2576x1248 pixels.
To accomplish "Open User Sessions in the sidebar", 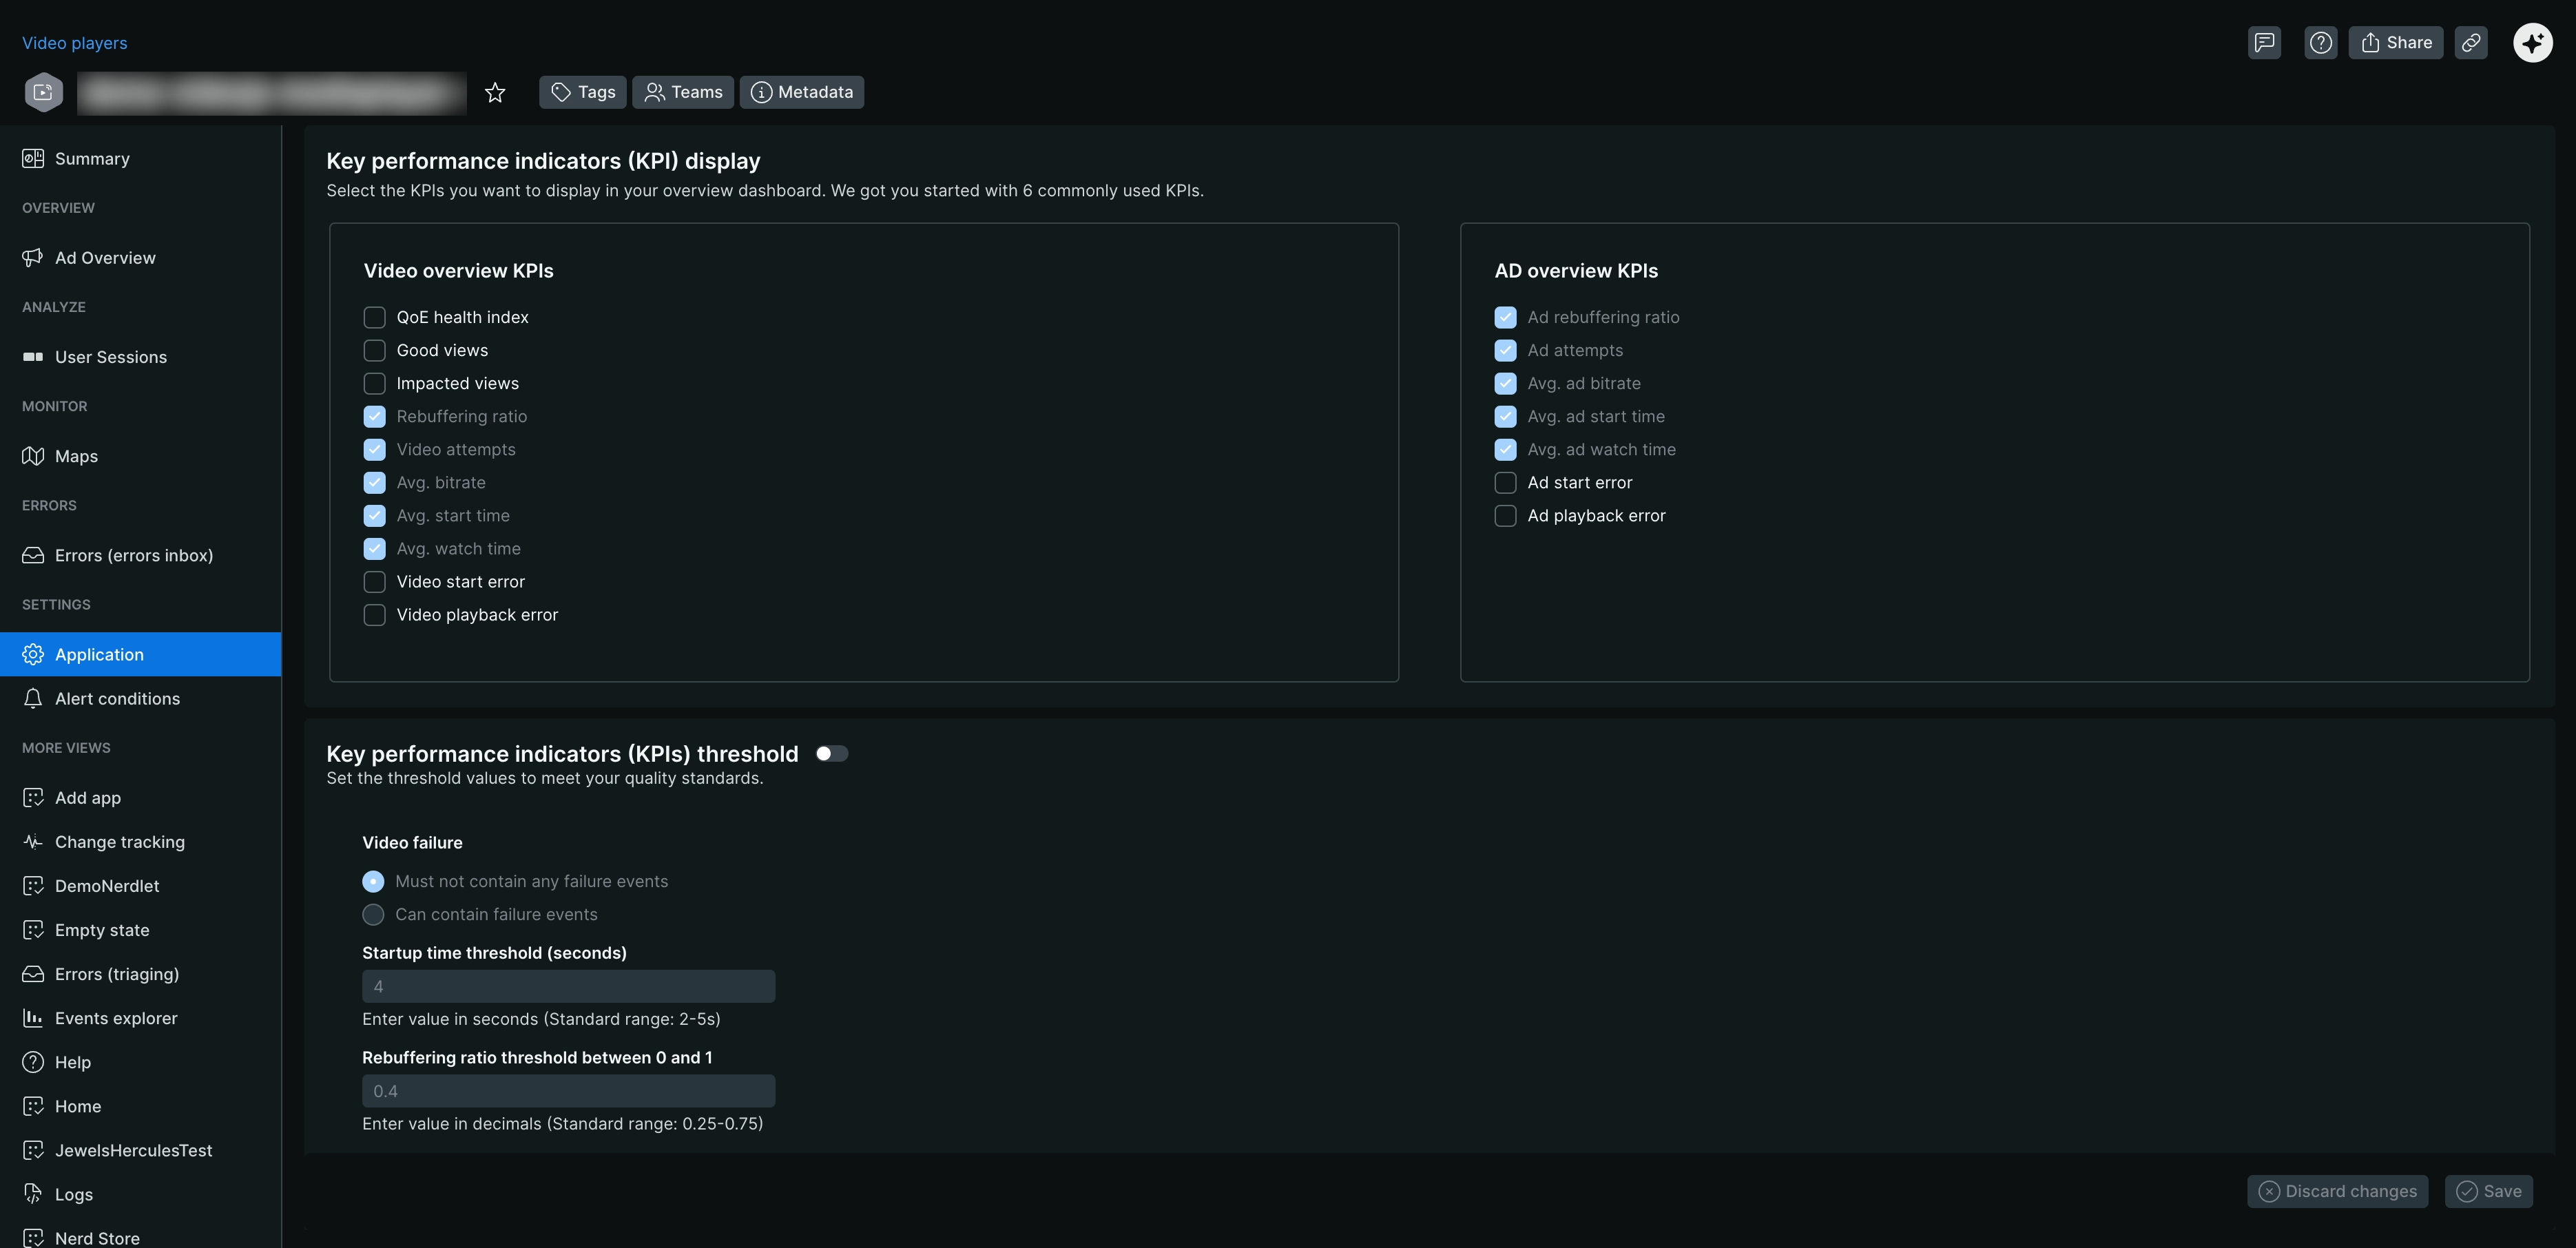I will [110, 357].
